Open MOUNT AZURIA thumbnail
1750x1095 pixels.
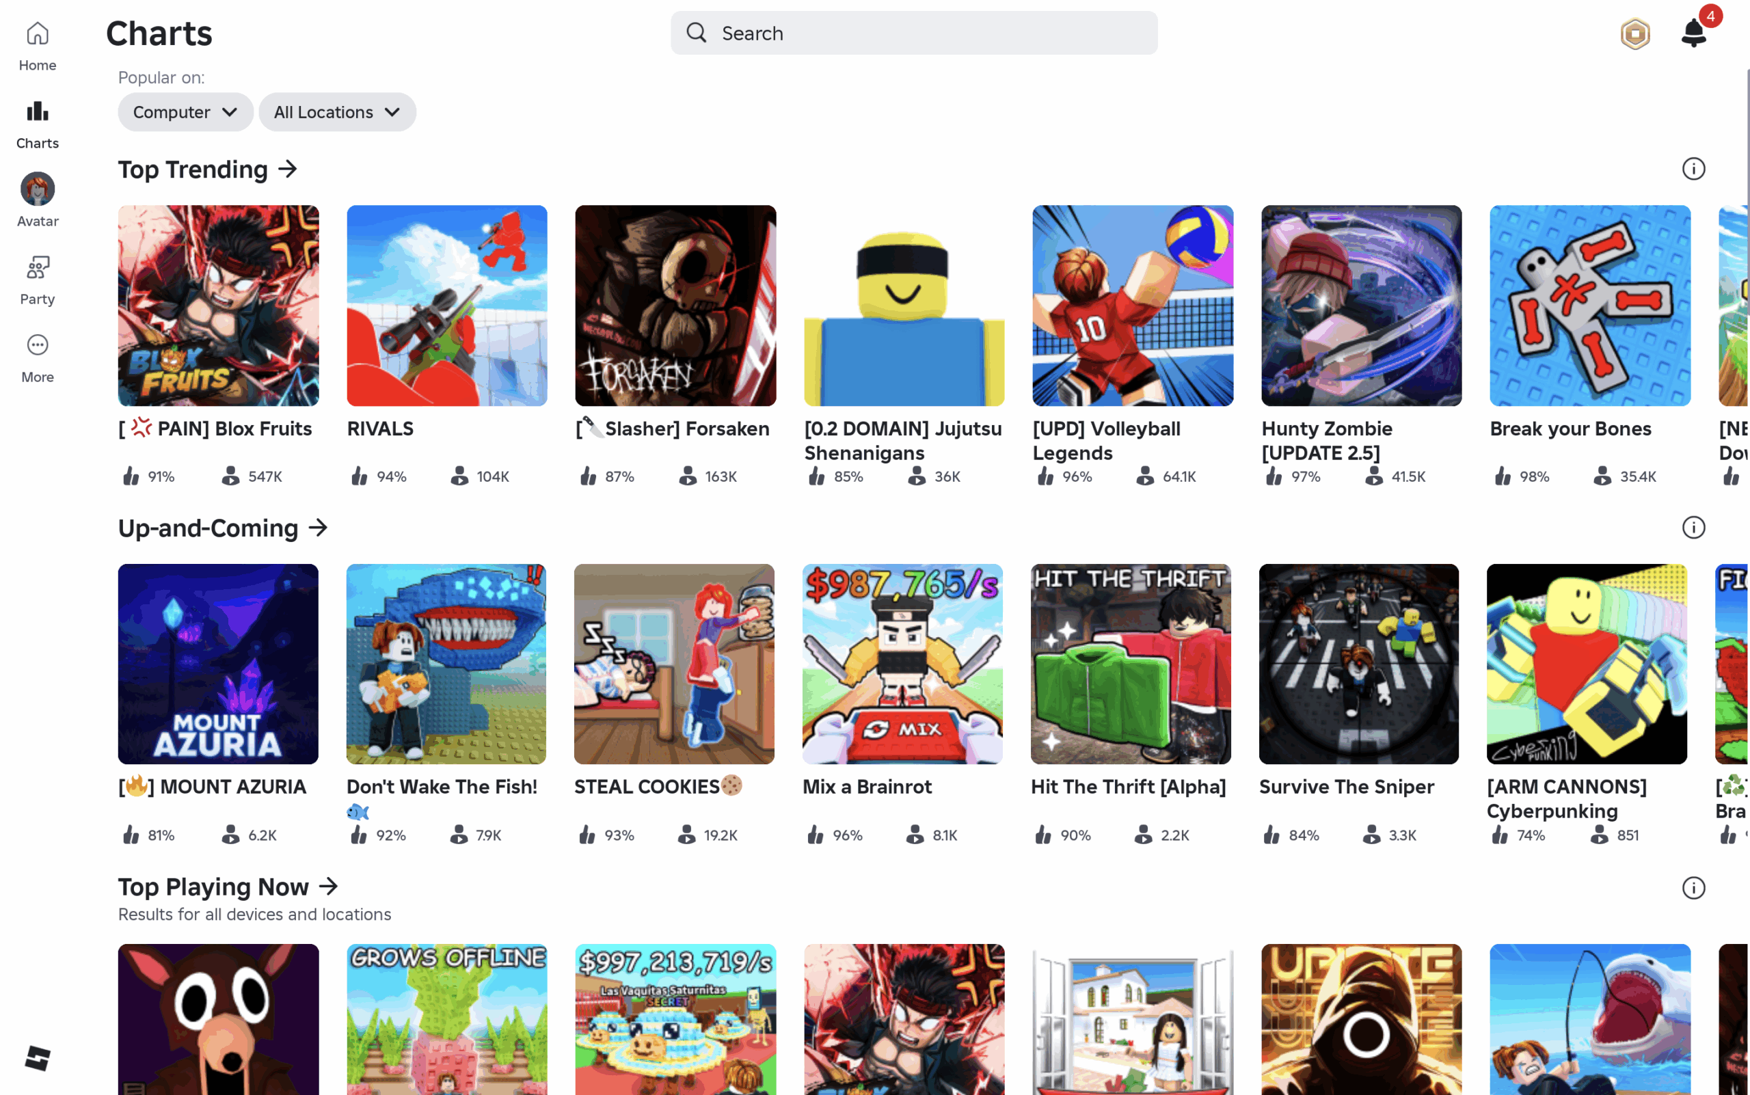click(x=218, y=664)
